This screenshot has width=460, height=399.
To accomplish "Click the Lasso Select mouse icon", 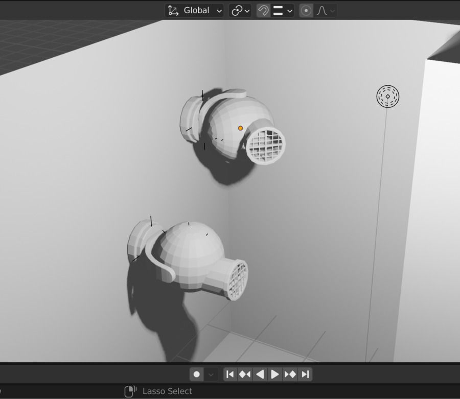I will click(130, 391).
